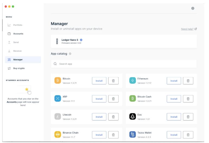The width and height of the screenshot is (209, 143).
Task: Install the Ethereum app
Action: coord(174,81)
